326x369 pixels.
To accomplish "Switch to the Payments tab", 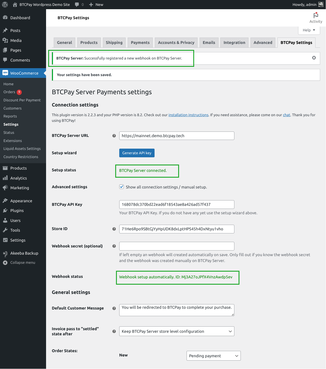I will tap(140, 42).
